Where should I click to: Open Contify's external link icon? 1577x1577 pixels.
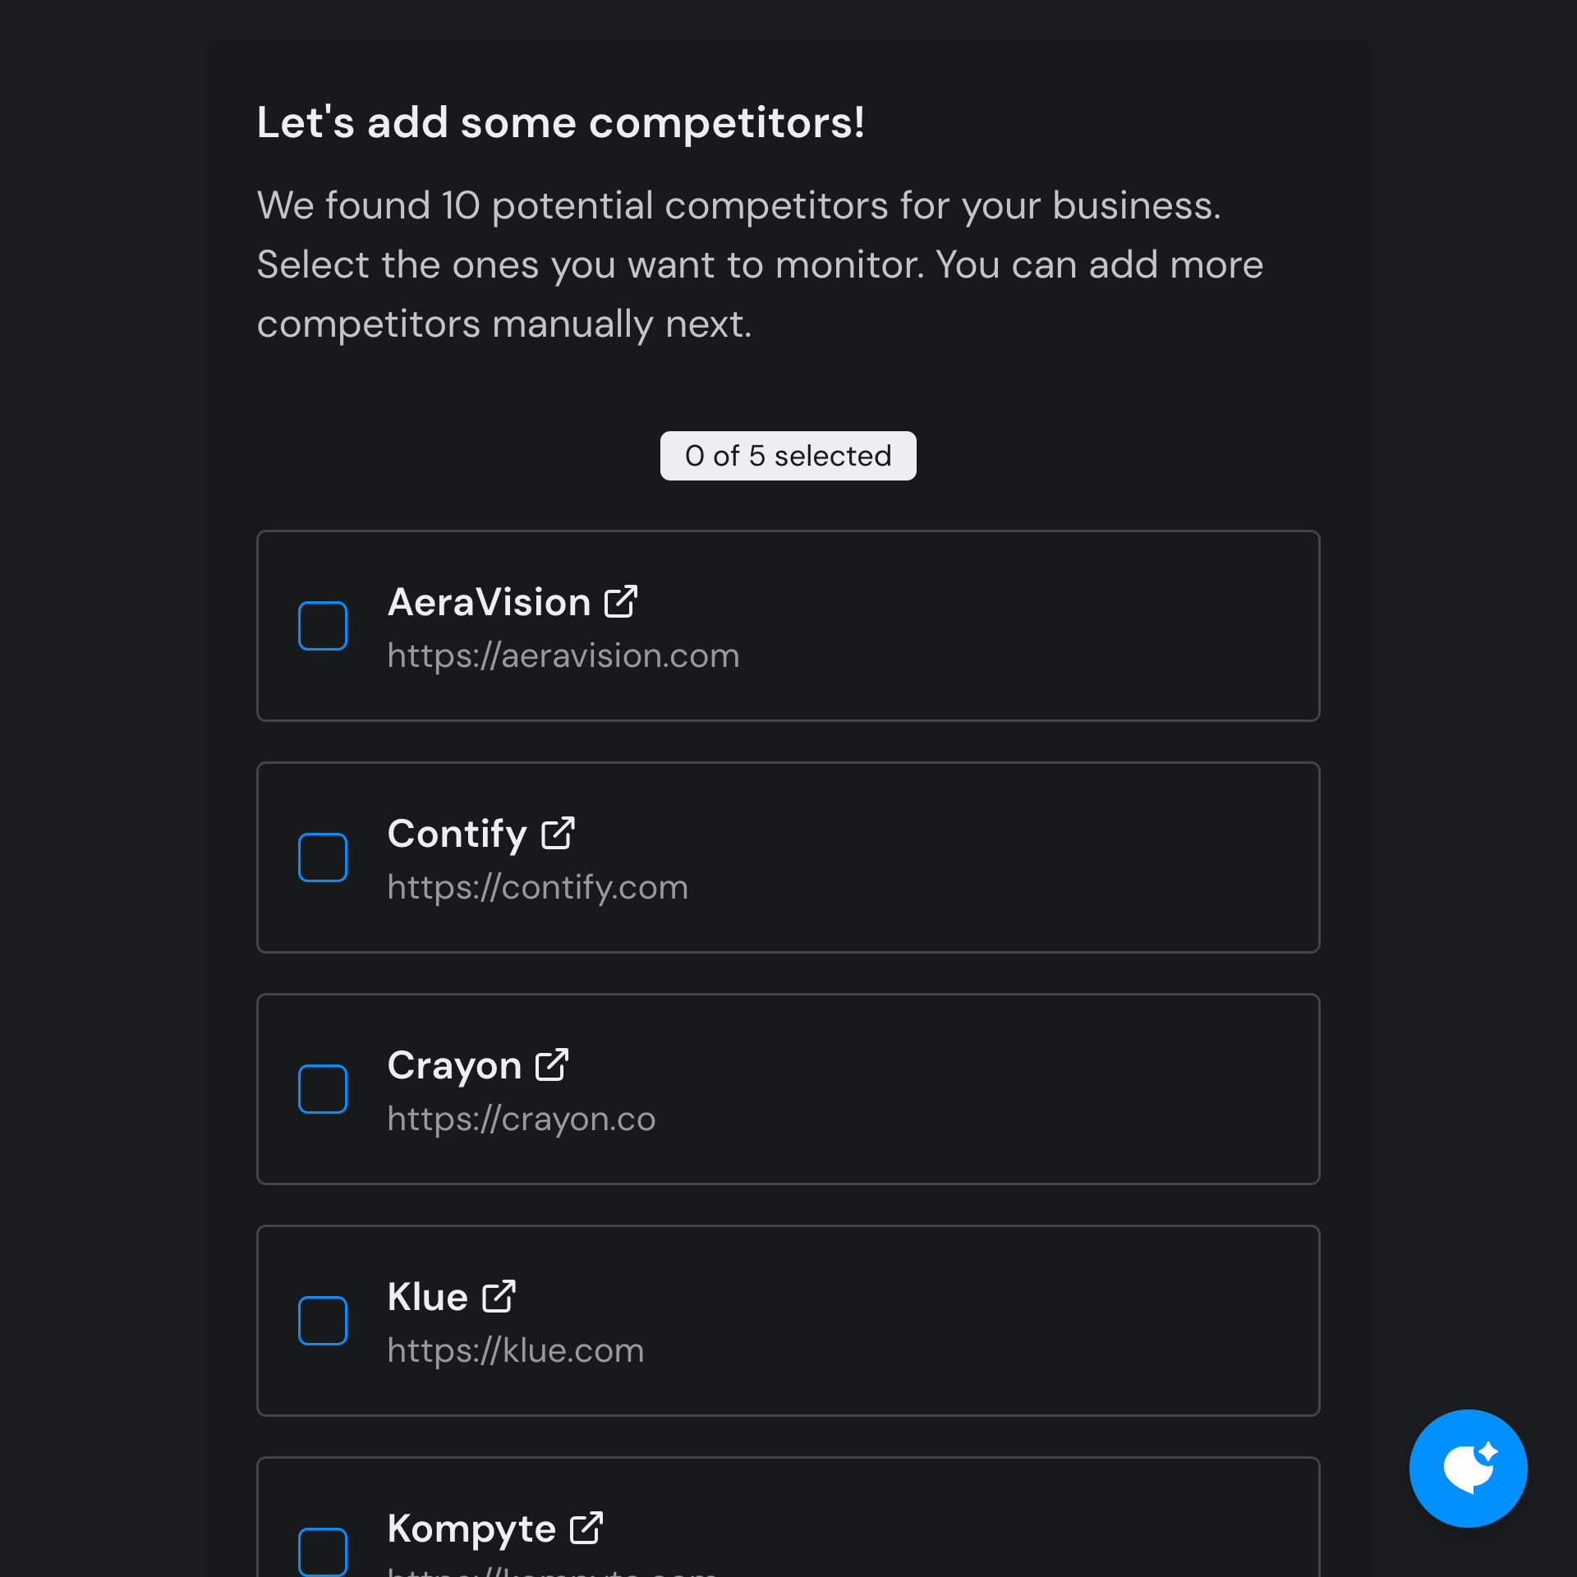point(558,833)
